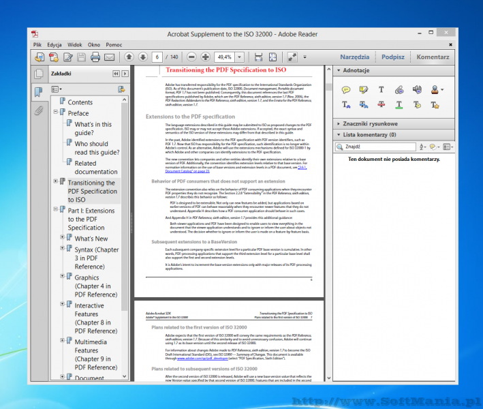Expand the What's New bookmark node
483x409 pixels.
63,237
